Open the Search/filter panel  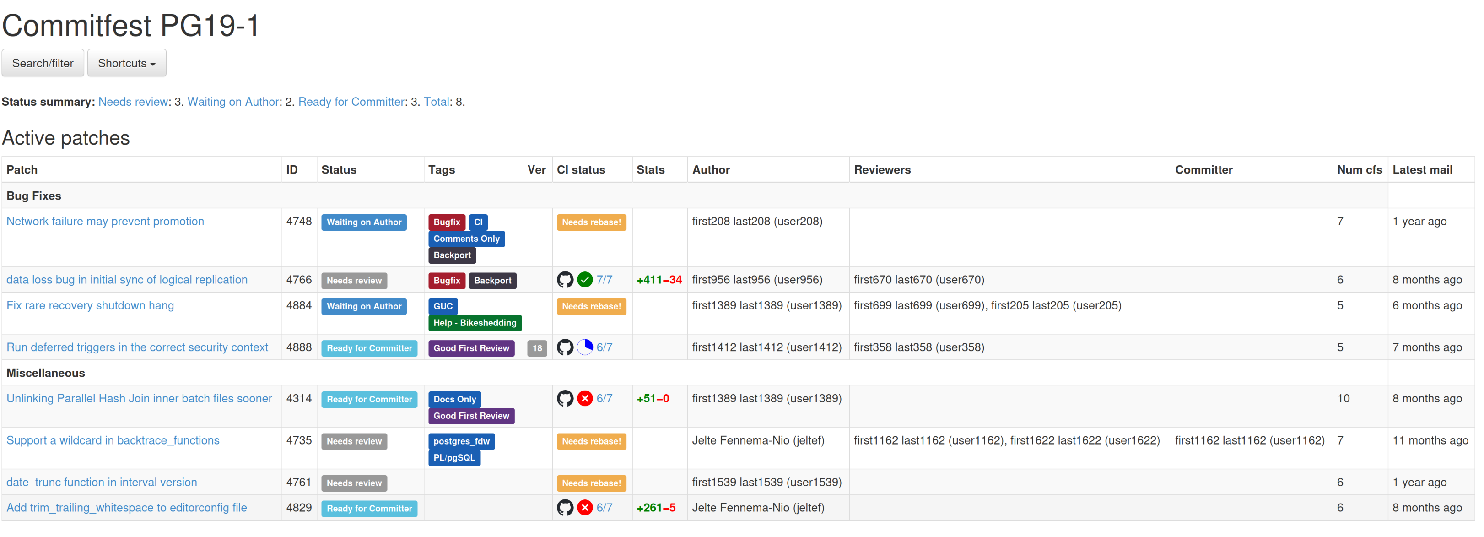pyautogui.click(x=43, y=63)
